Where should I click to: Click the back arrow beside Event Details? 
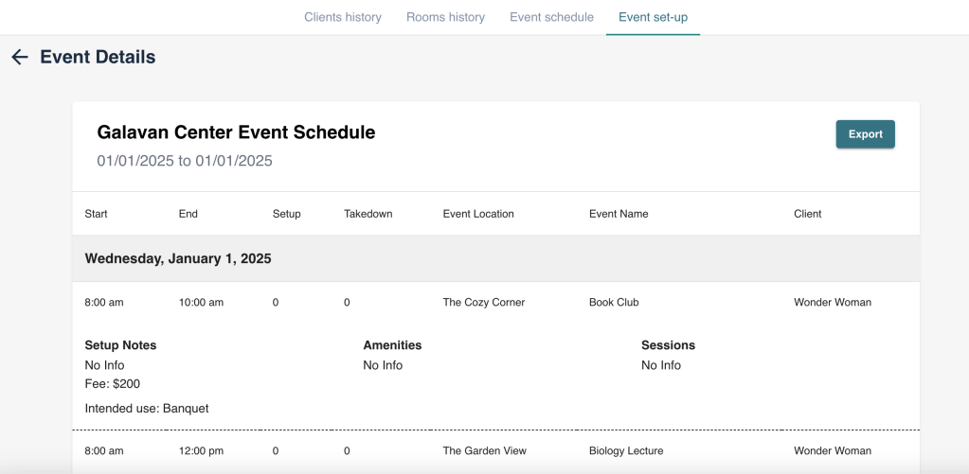pos(20,58)
